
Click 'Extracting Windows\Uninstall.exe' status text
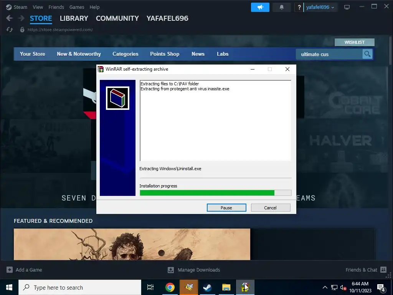click(170, 169)
